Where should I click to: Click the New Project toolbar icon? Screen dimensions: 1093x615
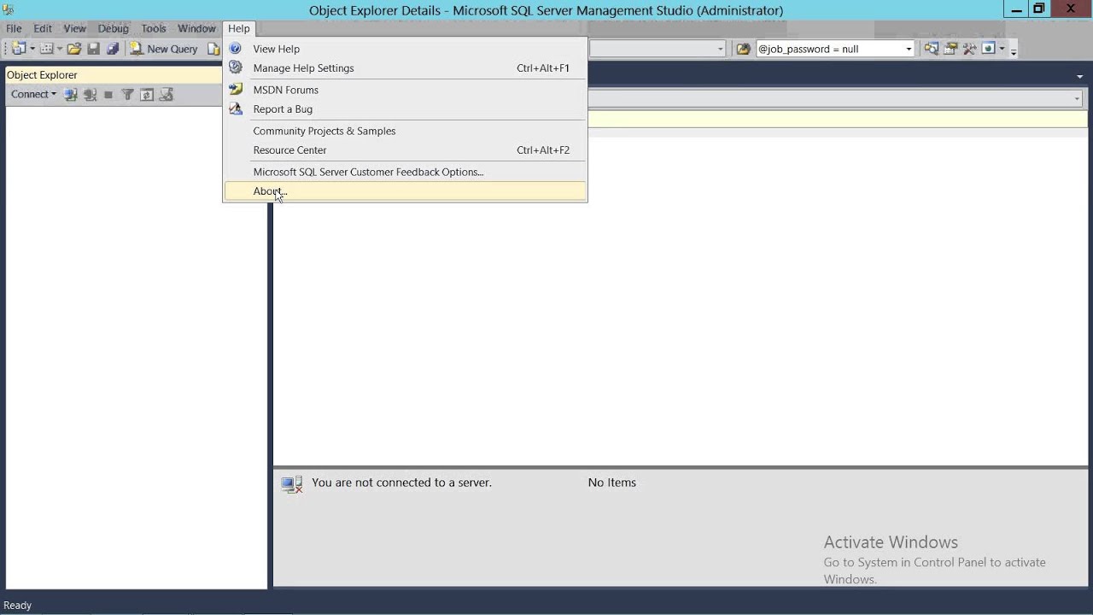[x=18, y=49]
